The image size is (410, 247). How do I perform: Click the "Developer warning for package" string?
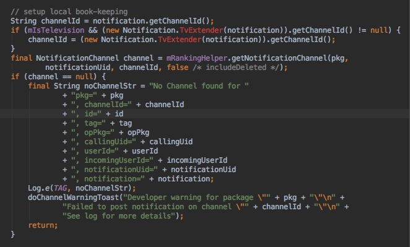[x=197, y=197]
